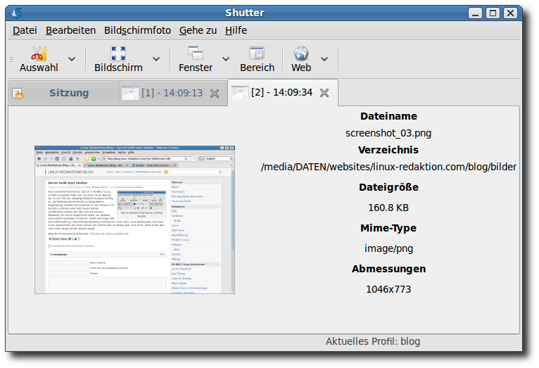Click the Sitzung tab hand icon
This screenshot has width=539, height=368.
18,94
